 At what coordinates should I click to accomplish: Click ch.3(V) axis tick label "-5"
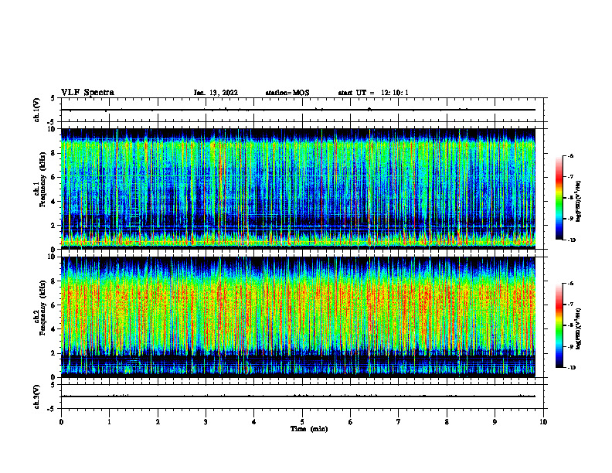tap(52, 409)
